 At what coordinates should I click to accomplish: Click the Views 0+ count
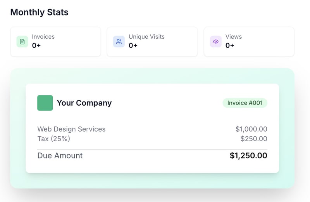click(x=230, y=46)
